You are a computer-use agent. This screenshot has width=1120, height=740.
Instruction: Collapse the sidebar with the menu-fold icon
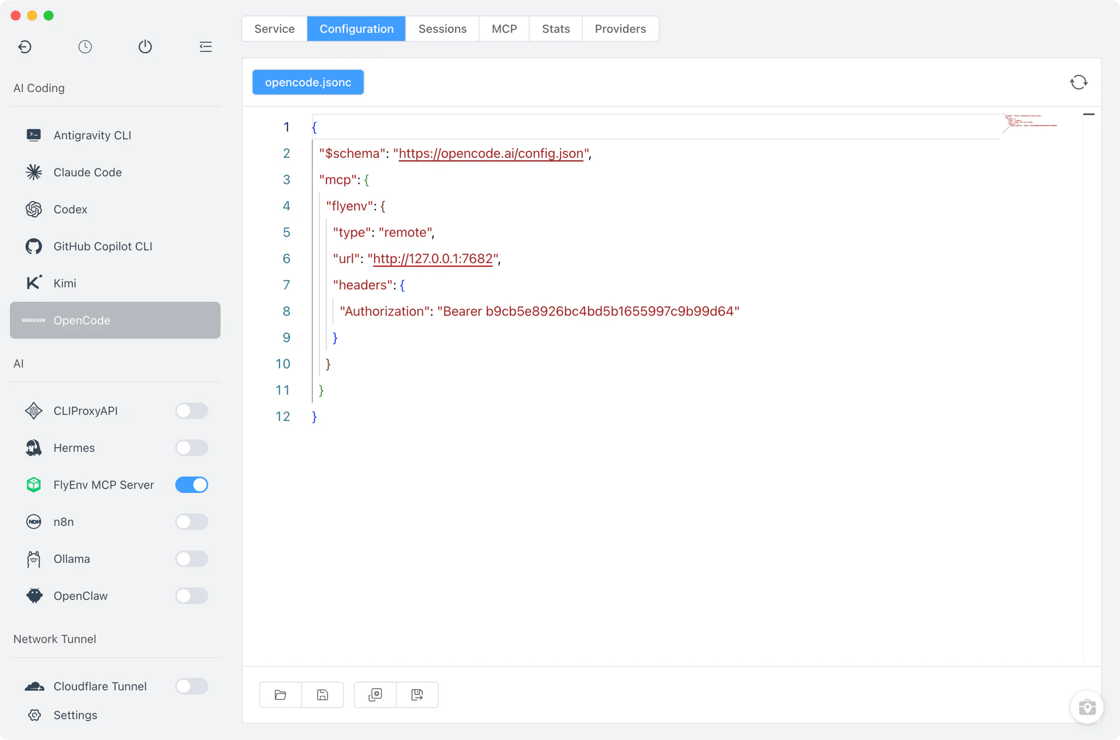206,47
